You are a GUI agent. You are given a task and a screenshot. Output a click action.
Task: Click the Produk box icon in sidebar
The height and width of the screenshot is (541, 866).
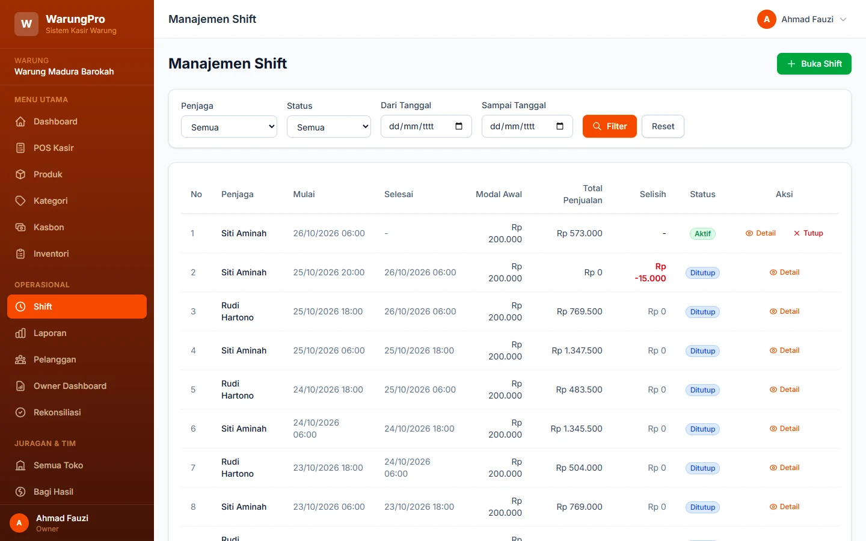(x=20, y=174)
